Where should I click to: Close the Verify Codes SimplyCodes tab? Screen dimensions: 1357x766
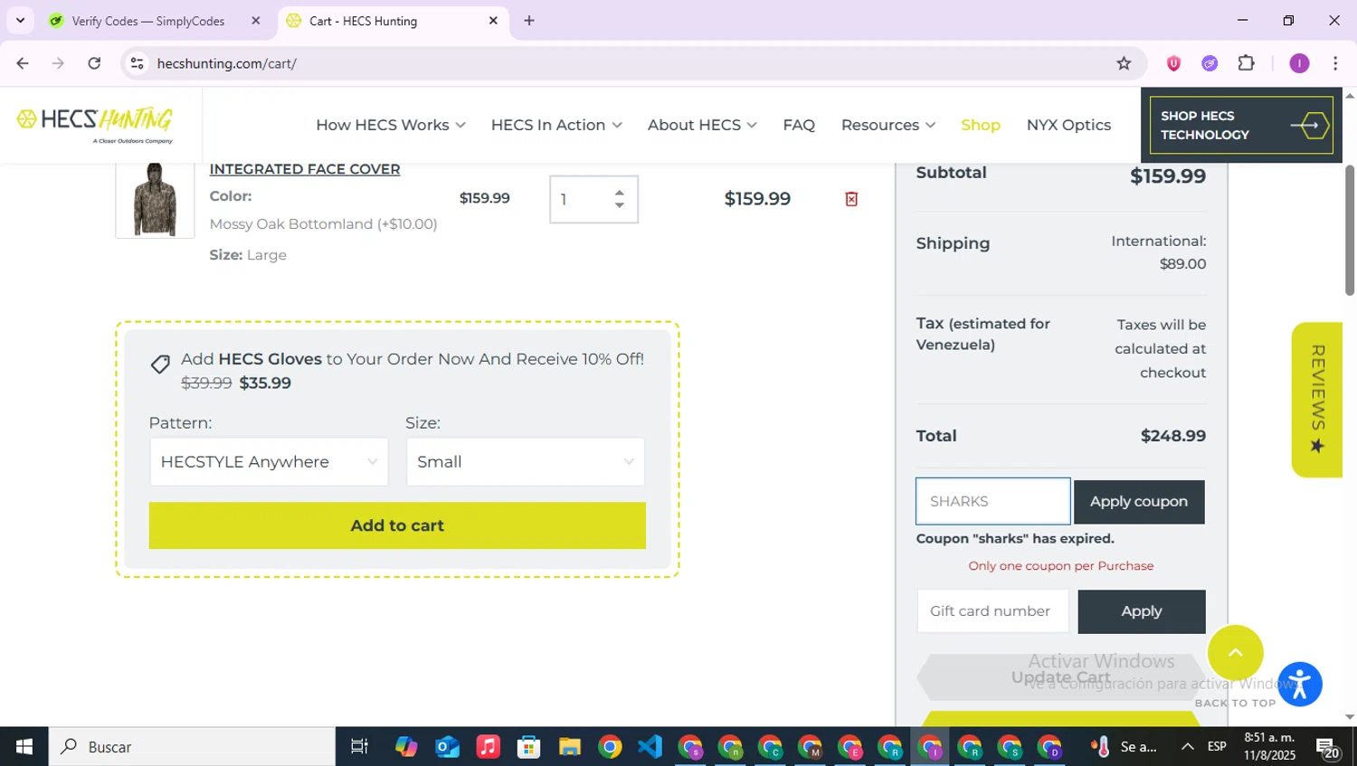click(x=256, y=21)
